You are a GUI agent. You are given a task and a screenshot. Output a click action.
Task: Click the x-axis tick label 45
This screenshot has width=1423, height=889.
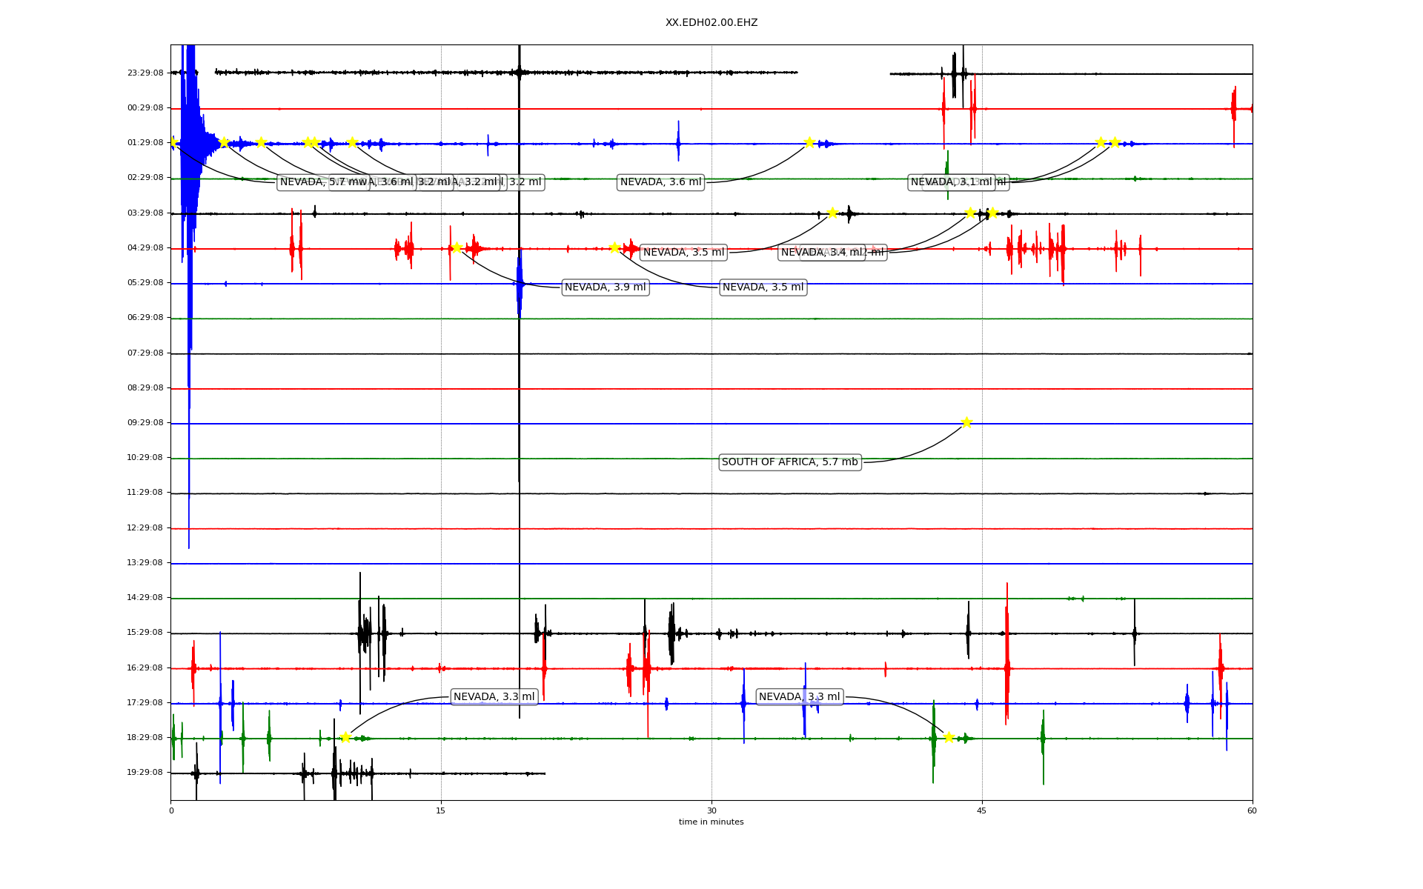[982, 810]
